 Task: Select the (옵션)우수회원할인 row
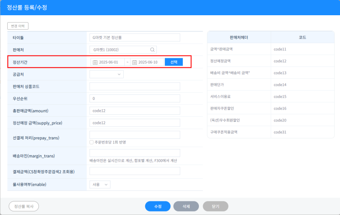click(271, 121)
